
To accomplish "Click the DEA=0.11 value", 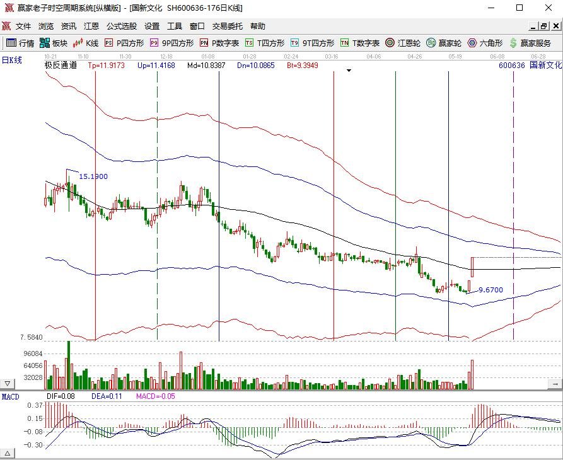I will click(107, 396).
